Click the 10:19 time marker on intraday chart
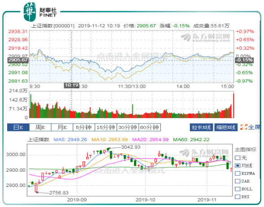The image size is (264, 207). tap(71, 85)
